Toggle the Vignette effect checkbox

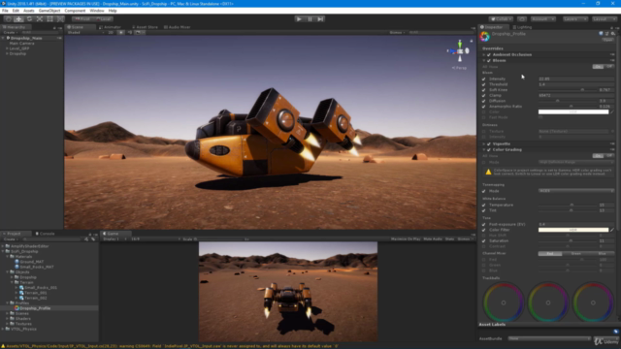click(x=489, y=144)
